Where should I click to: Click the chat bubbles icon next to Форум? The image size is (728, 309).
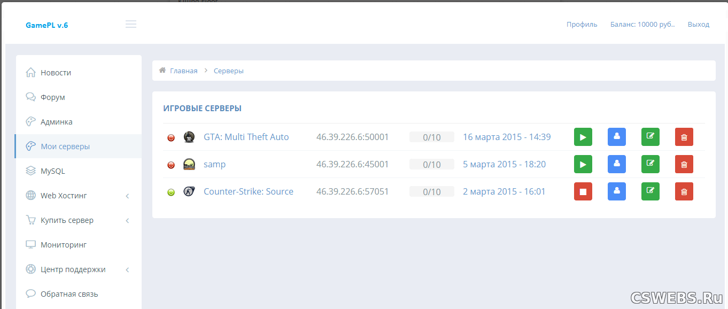pos(30,97)
